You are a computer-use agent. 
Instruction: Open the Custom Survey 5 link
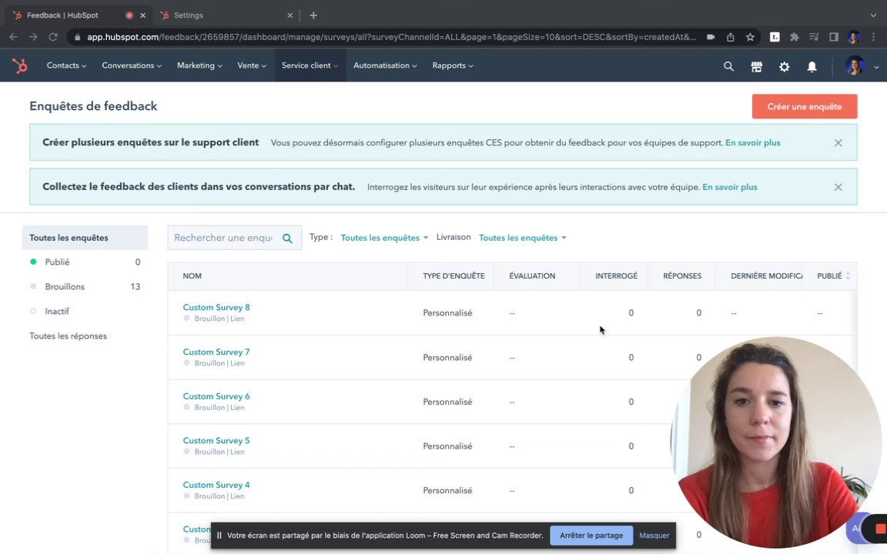pos(216,441)
